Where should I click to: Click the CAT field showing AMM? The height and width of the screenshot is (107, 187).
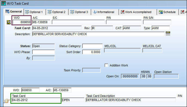132,28
